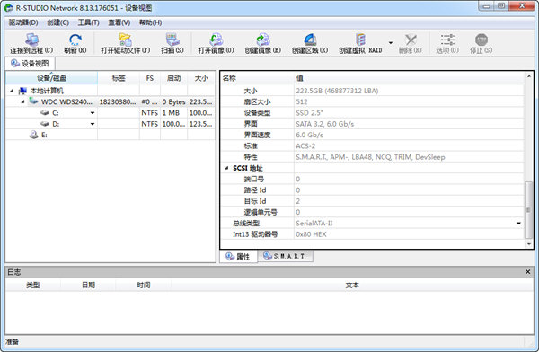Collapse the WDC WDS240 disk node
539x352 pixels.
point(22,101)
